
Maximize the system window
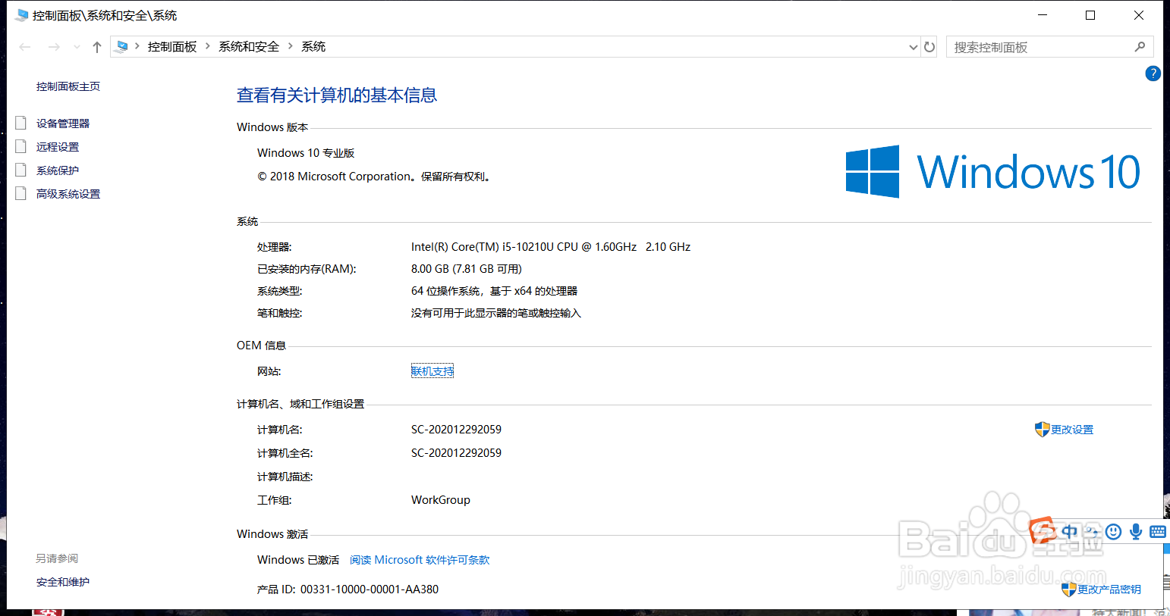[1090, 15]
